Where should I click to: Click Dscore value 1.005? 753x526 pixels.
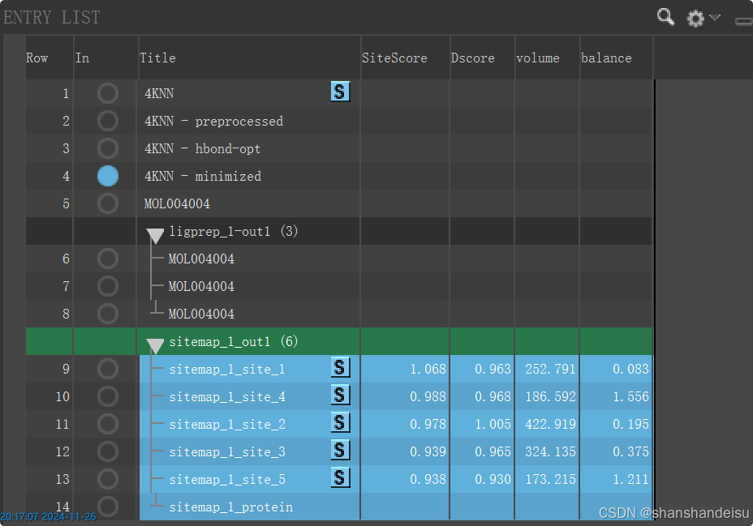[493, 424]
